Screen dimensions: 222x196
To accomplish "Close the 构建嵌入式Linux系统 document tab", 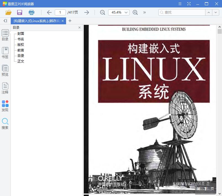I will [63, 21].
